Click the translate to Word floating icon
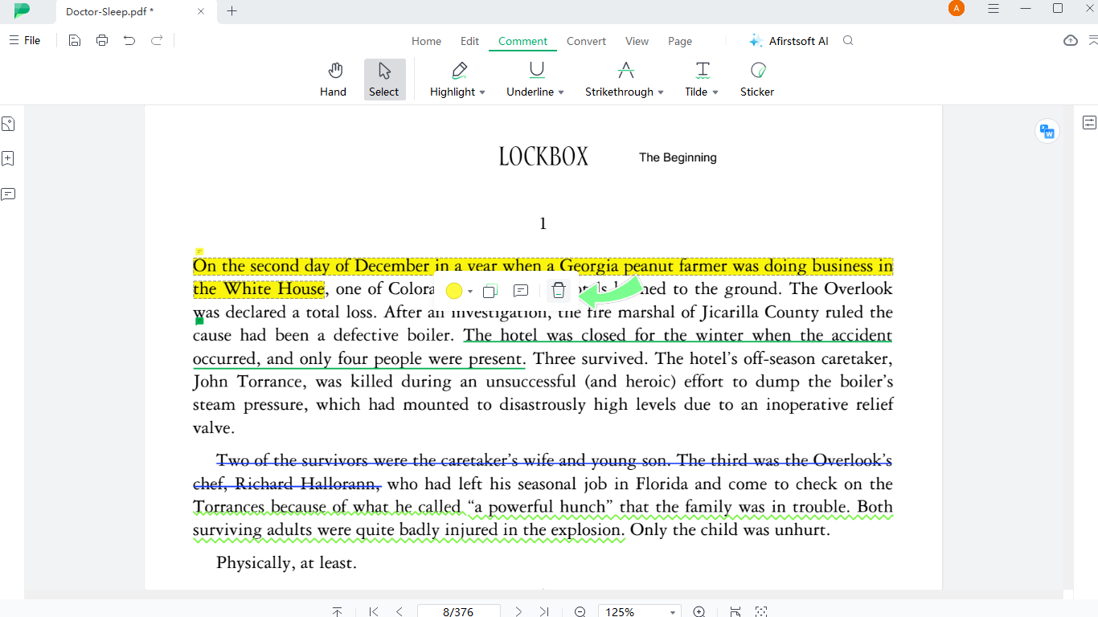The height and width of the screenshot is (617, 1098). 1047,131
